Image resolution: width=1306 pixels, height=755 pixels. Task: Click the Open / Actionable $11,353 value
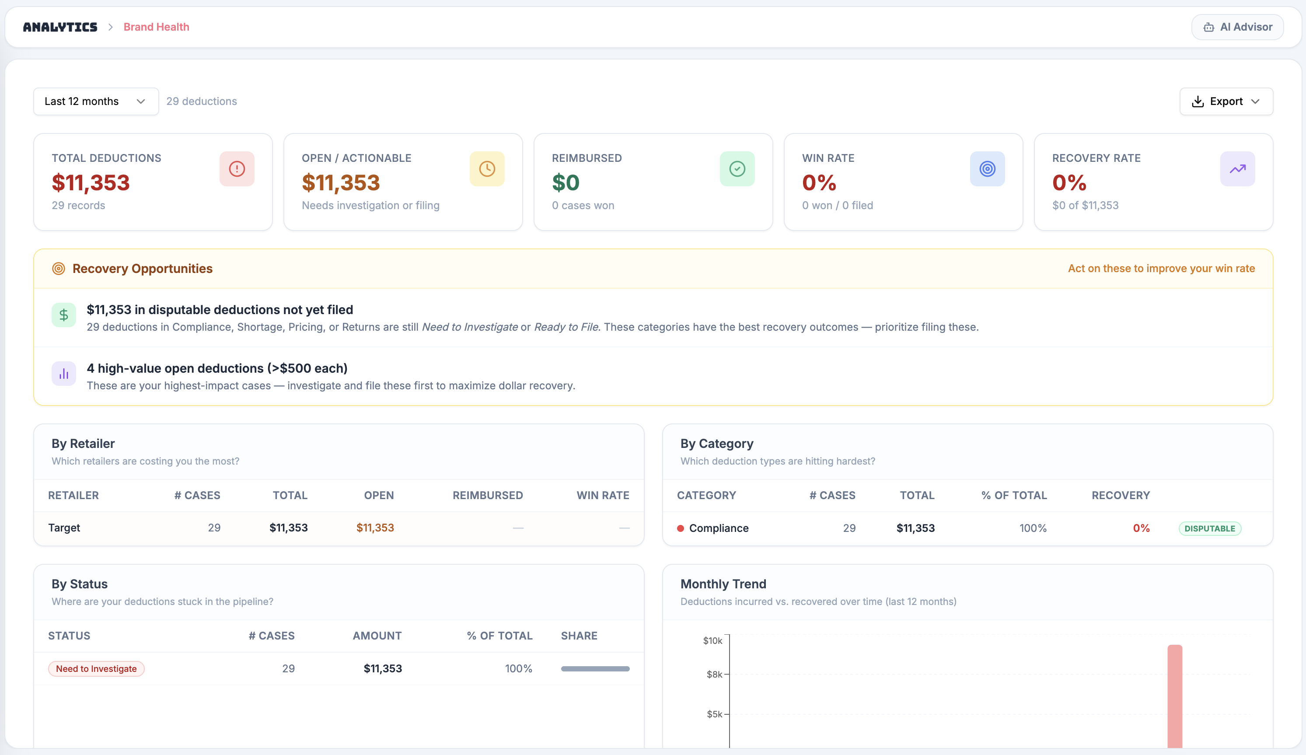click(x=341, y=182)
